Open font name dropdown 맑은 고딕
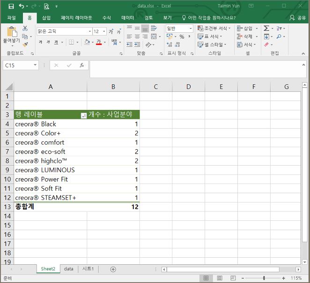 click(90, 31)
